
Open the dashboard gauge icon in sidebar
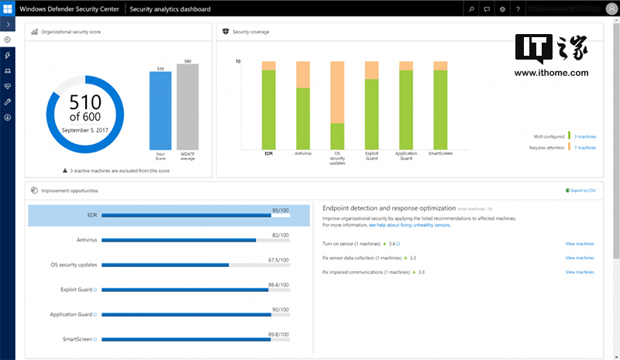click(7, 39)
